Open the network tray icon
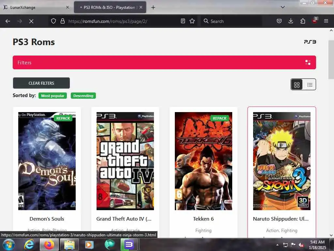The height and width of the screenshot is (251, 334). 285,245
